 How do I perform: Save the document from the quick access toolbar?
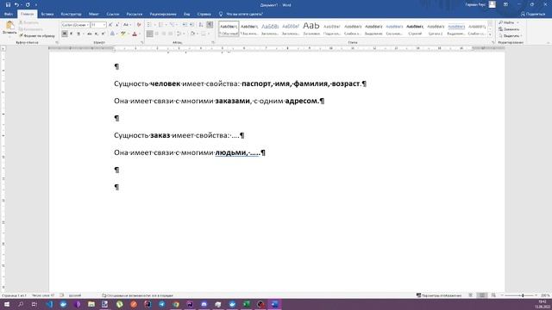[x=8, y=5]
